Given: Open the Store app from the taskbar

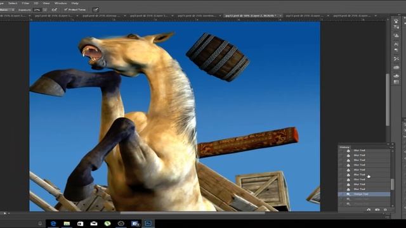Looking at the screenshot, I should tap(81, 224).
